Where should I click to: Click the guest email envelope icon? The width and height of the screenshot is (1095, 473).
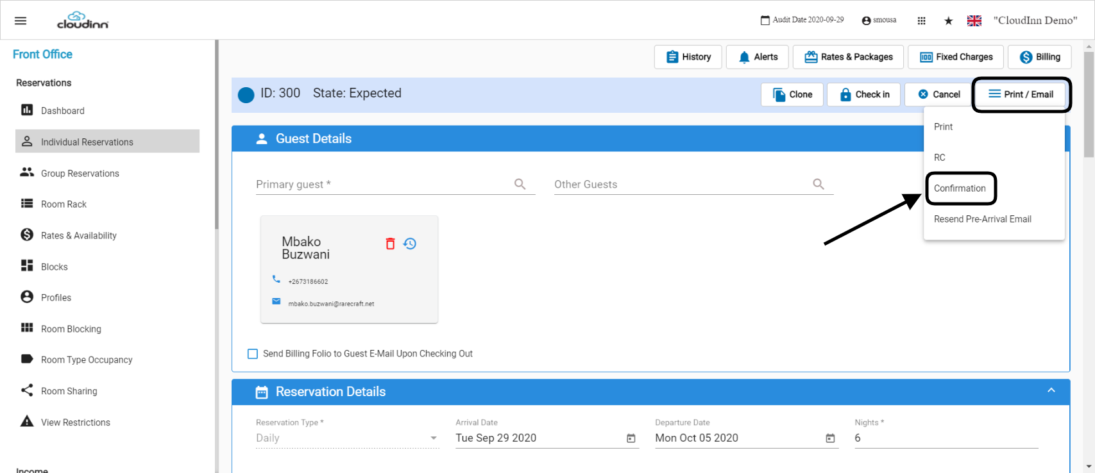(276, 301)
